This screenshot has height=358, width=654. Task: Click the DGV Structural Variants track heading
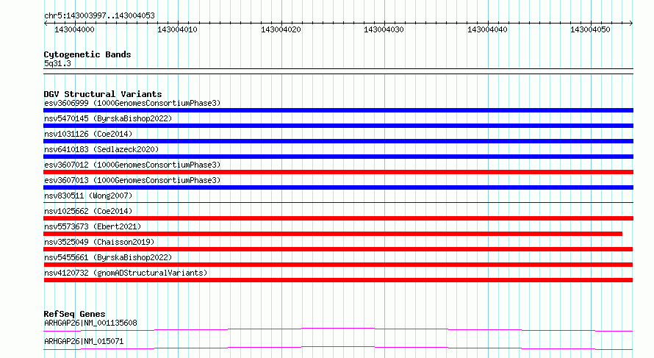[x=103, y=94]
